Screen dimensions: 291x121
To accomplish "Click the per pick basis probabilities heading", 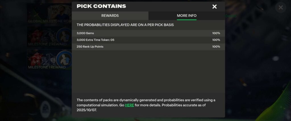I will click(x=125, y=25).
